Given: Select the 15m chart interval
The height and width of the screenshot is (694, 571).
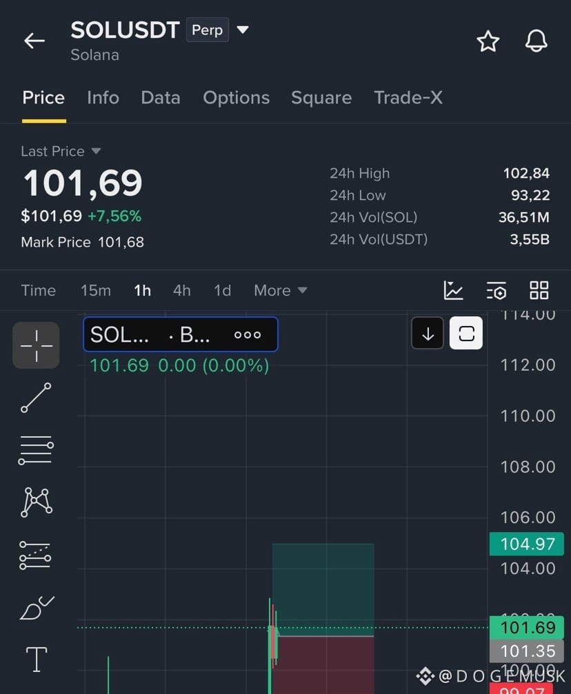Looking at the screenshot, I should (96, 290).
